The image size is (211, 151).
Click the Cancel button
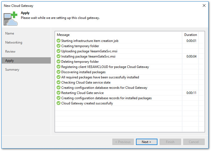click(194, 142)
